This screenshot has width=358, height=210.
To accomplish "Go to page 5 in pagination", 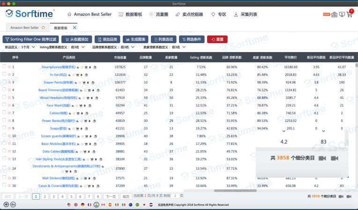I will tap(71, 196).
